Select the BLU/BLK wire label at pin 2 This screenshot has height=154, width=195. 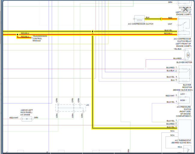click(x=170, y=71)
